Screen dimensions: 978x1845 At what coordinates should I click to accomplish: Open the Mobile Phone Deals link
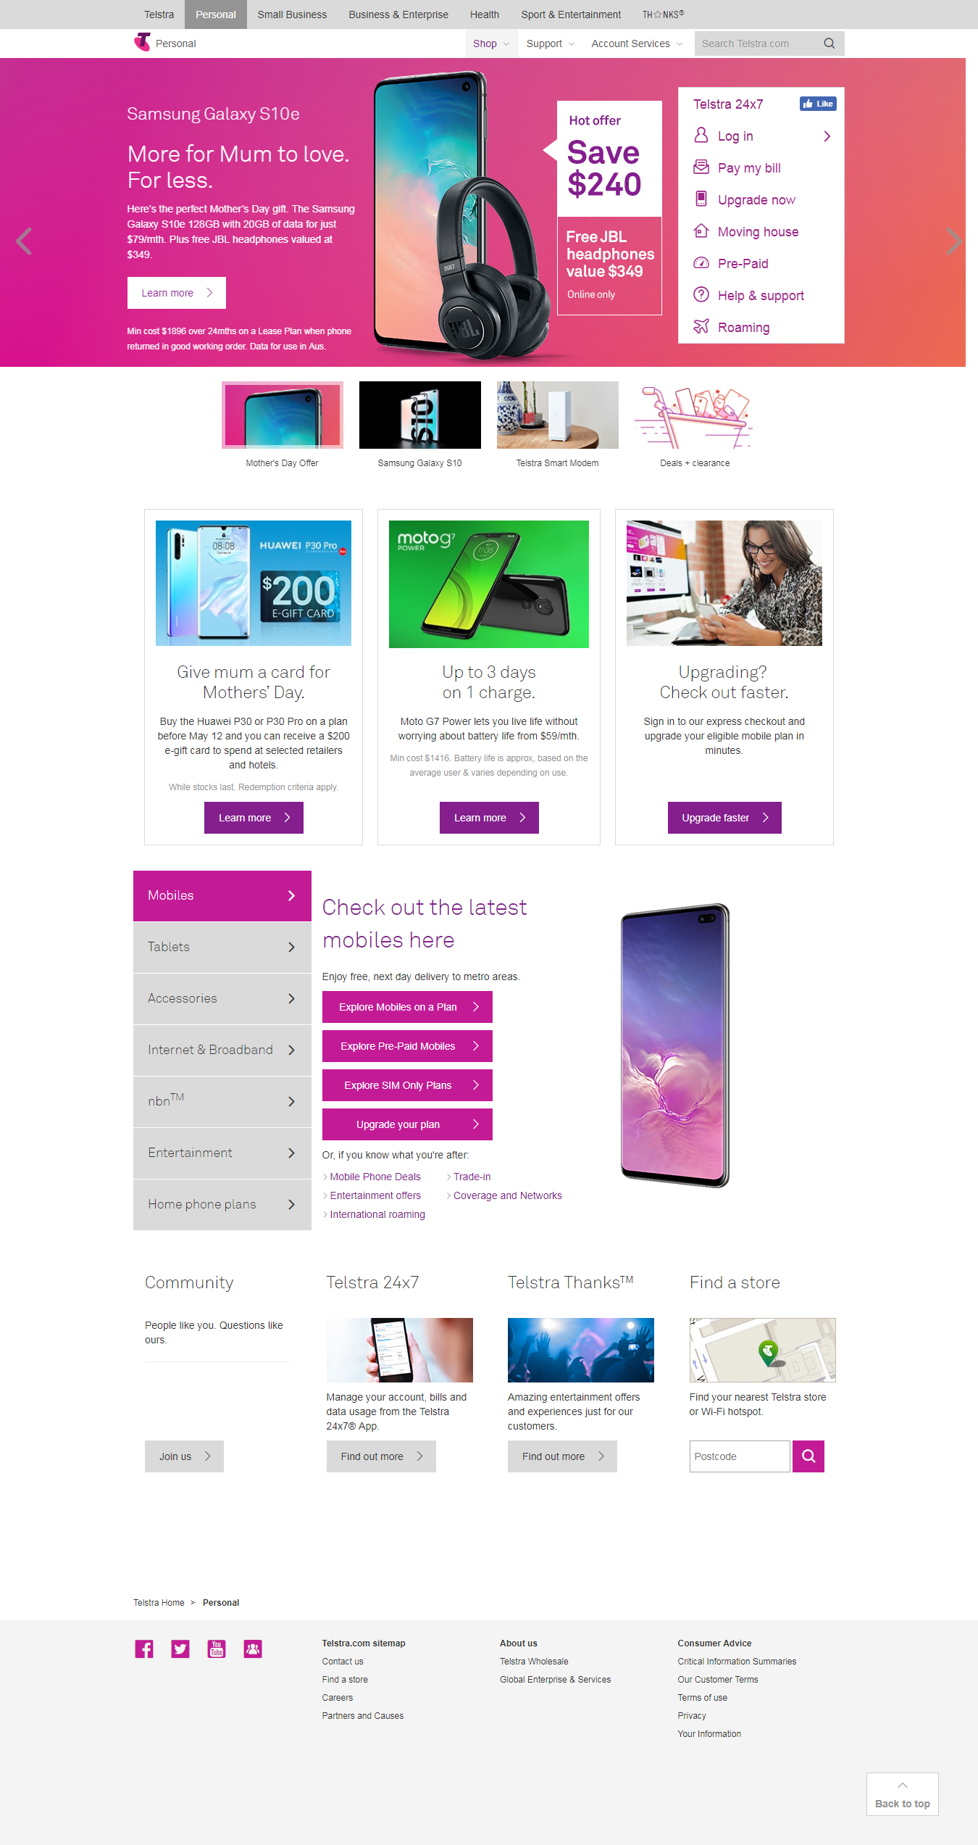pos(375,1177)
